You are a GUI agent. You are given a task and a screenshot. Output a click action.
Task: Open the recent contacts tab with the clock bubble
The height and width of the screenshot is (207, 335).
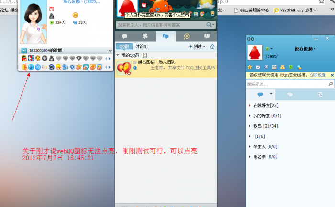(x=207, y=36)
